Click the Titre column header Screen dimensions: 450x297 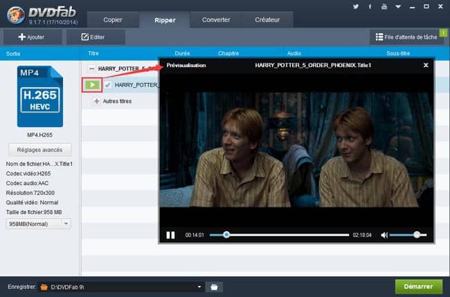point(93,53)
